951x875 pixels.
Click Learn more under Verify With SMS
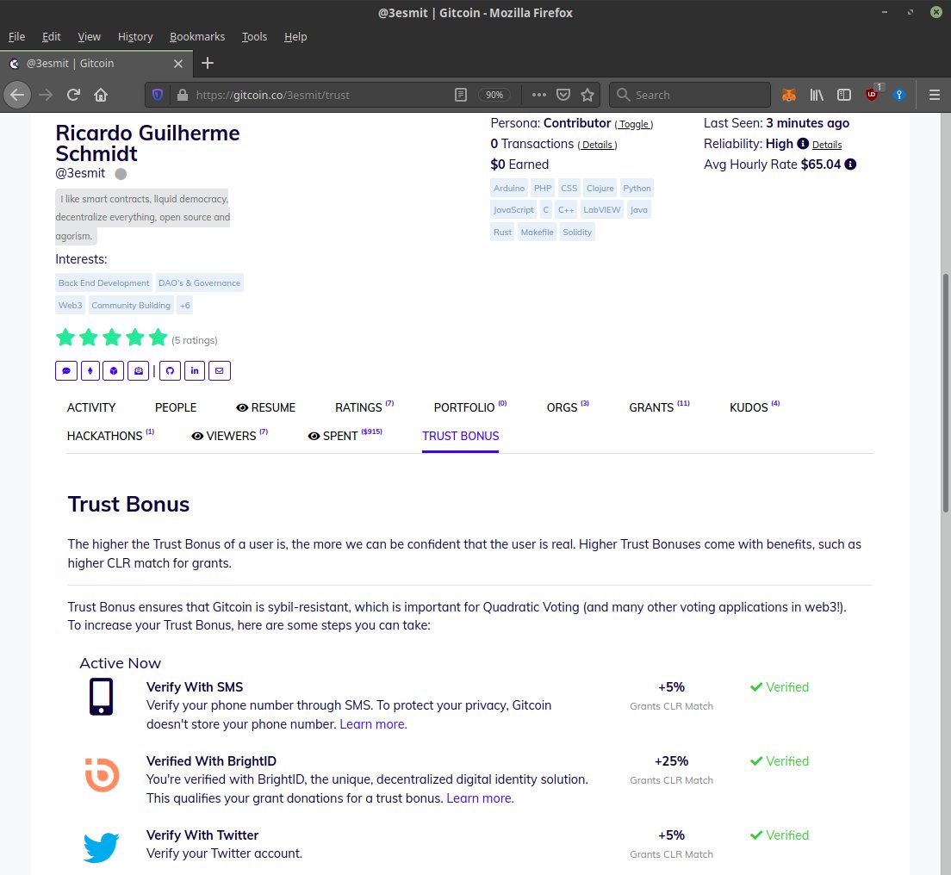[373, 724]
